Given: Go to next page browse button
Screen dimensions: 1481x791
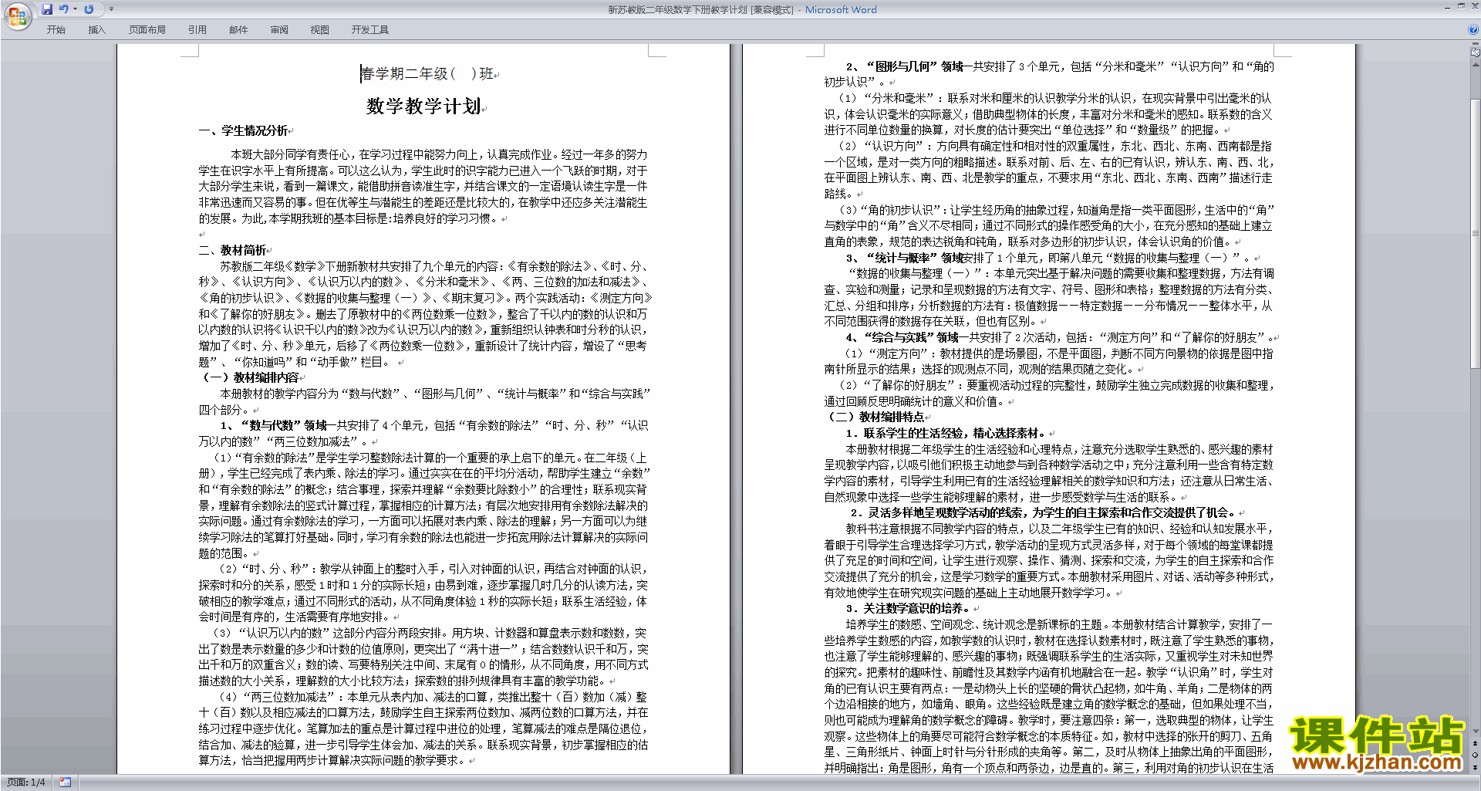Looking at the screenshot, I should [1476, 767].
